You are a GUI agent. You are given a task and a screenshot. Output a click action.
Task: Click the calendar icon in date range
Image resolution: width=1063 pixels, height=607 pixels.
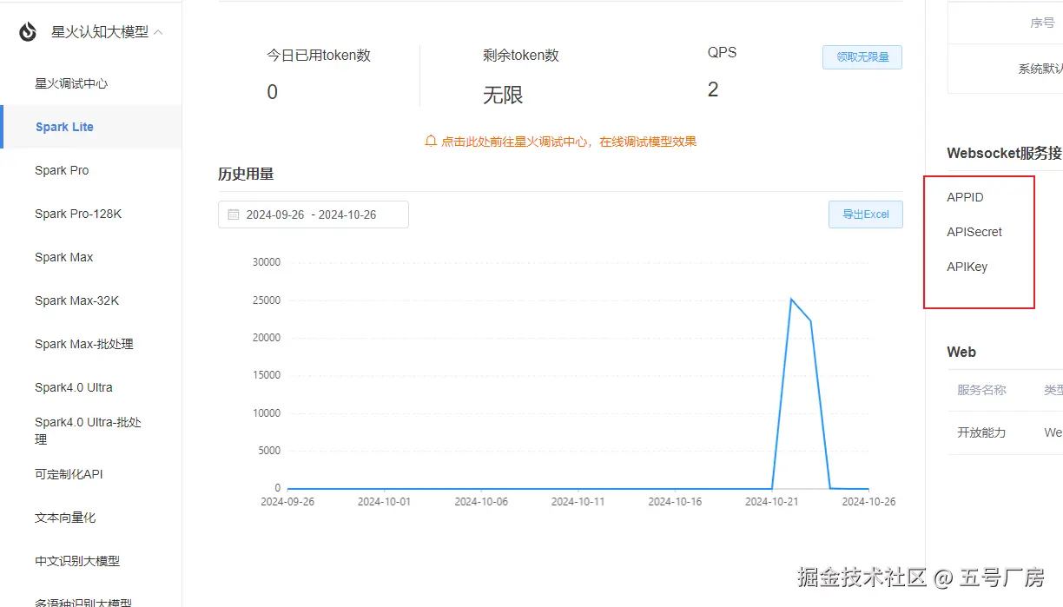coord(233,214)
